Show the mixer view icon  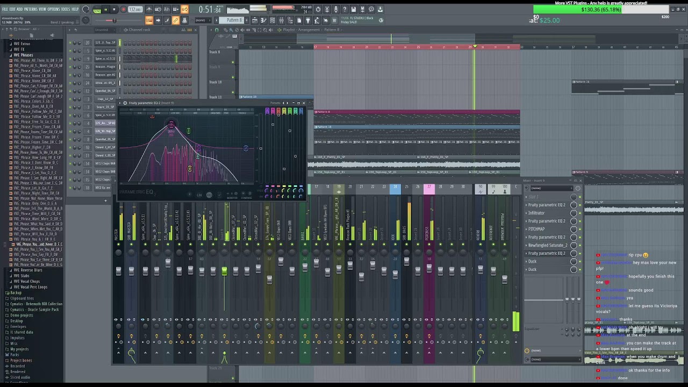[x=281, y=20]
